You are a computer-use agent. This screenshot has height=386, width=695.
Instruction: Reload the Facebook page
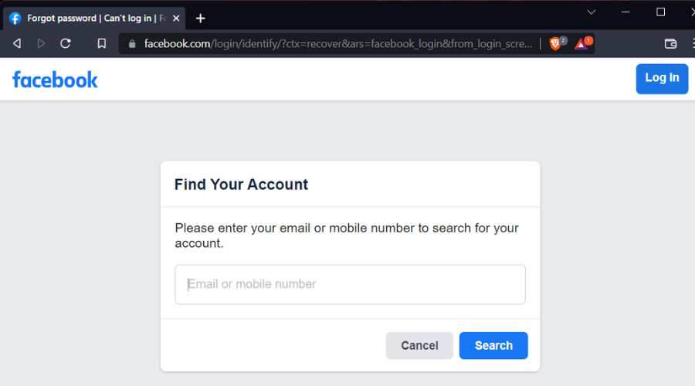point(66,43)
